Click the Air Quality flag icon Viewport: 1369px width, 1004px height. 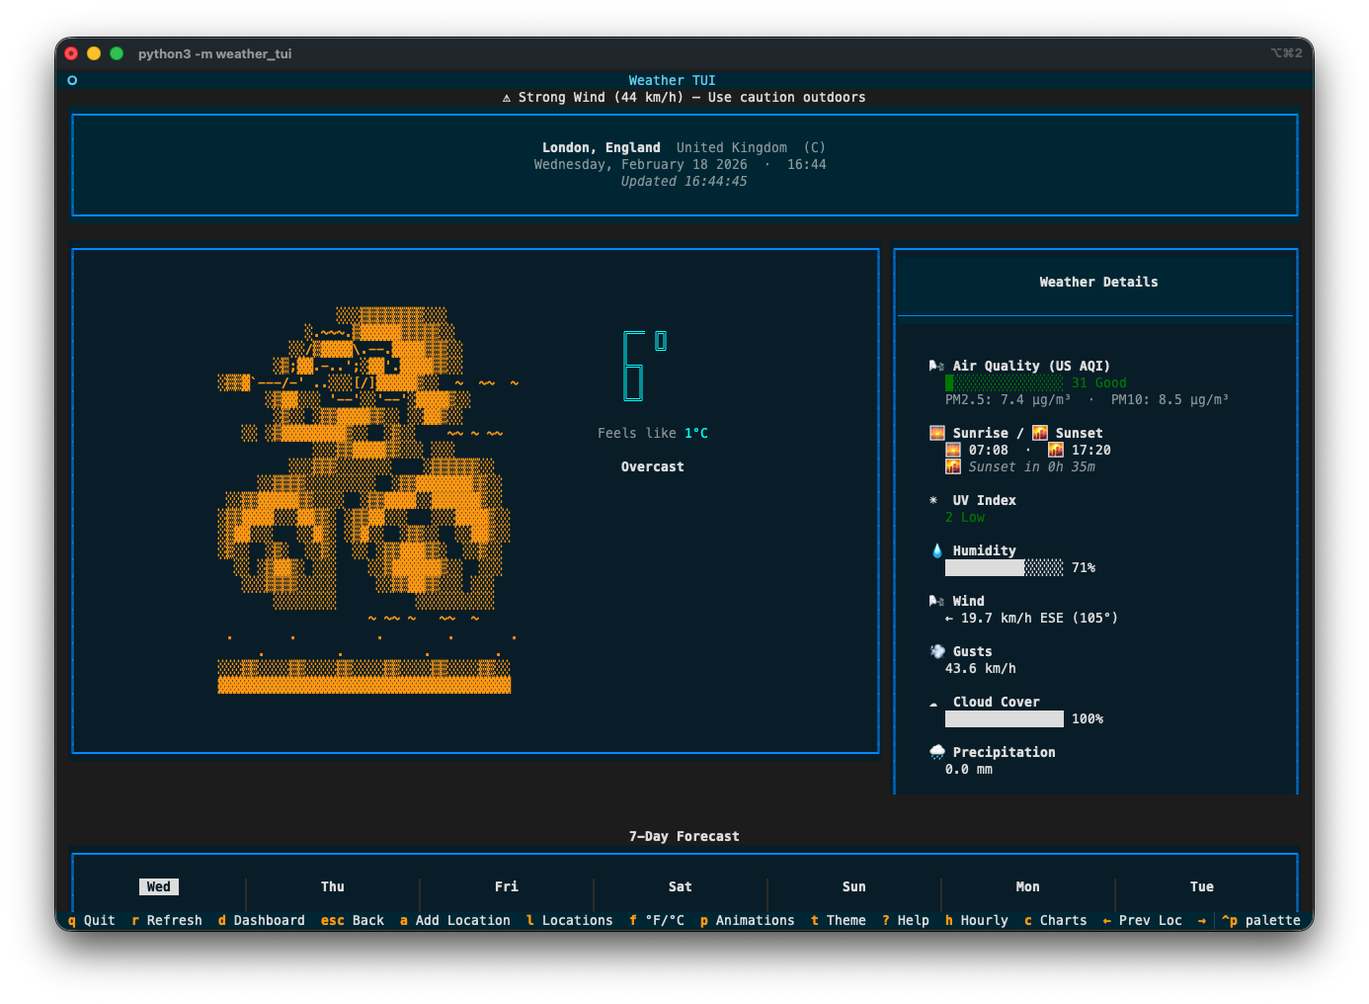[x=935, y=365]
